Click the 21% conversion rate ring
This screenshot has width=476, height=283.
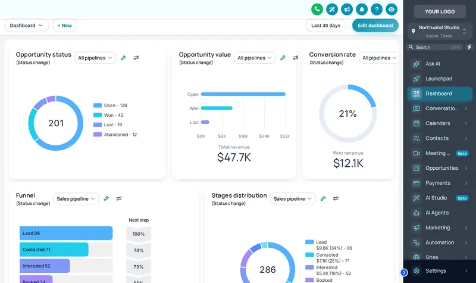(x=348, y=113)
